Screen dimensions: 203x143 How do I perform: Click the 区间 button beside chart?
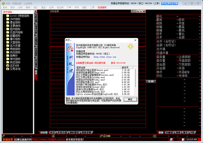point(151,81)
